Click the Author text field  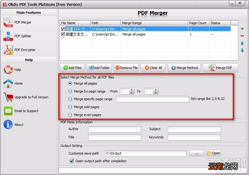click(115, 129)
